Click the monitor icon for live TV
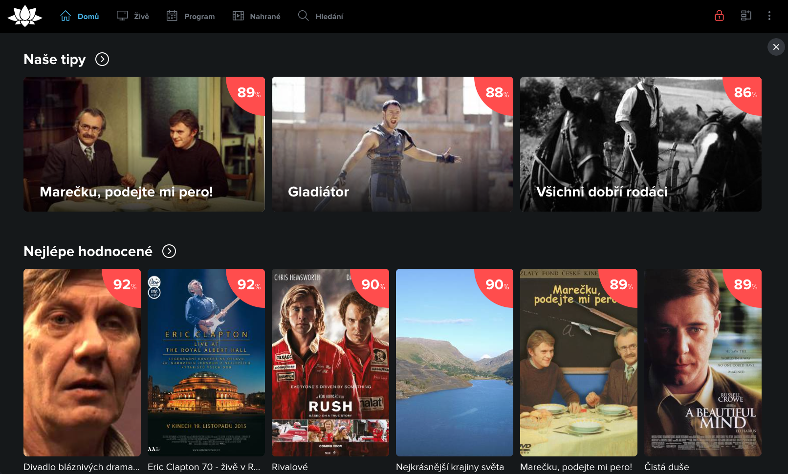This screenshot has height=474, width=788. [122, 16]
